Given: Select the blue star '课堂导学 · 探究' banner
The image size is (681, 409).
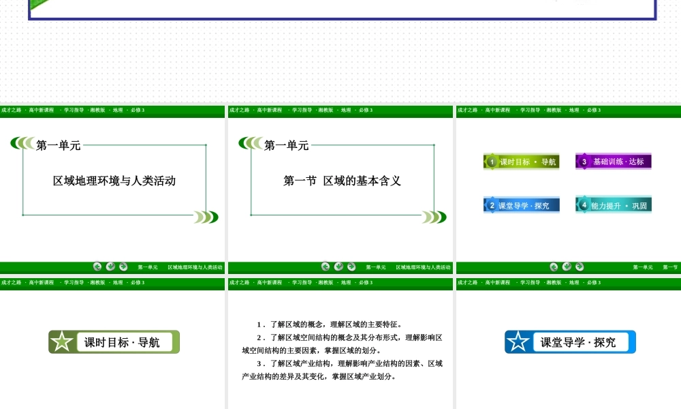Looking at the screenshot, I should point(570,342).
